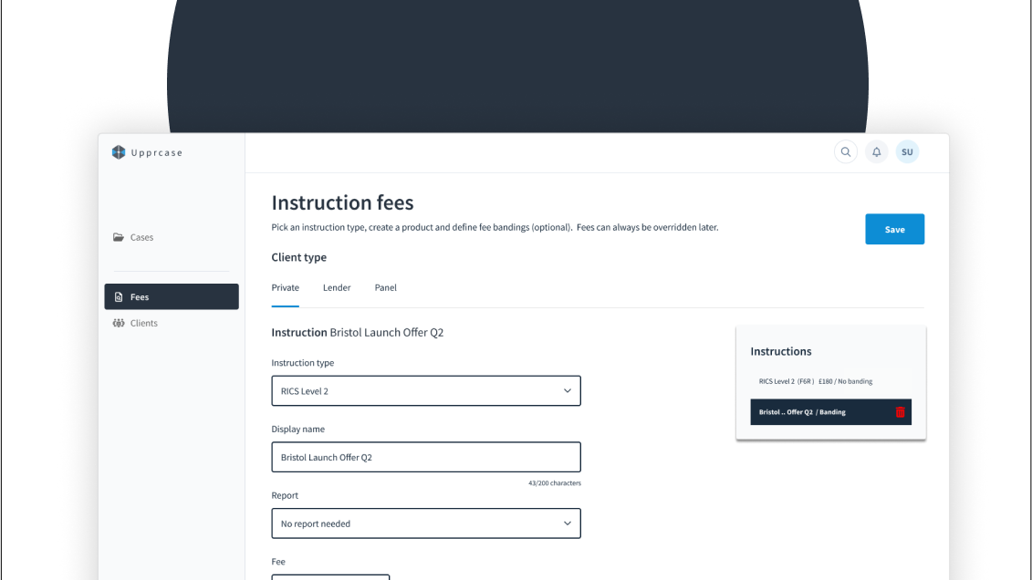Click the Save button
This screenshot has width=1032, height=580.
click(x=894, y=229)
